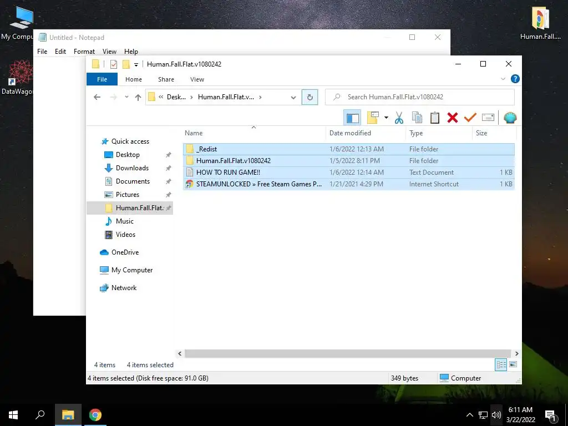This screenshot has height=426, width=568.
Task: Open Pictures in the navigation pane
Action: tap(127, 195)
